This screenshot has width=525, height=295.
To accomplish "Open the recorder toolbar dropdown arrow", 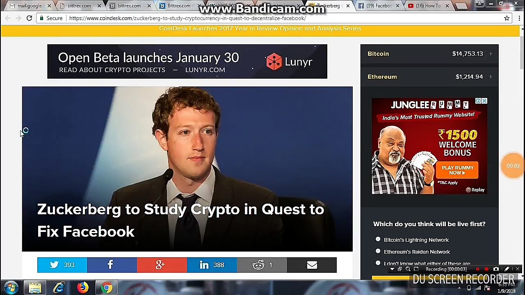I will pos(392,269).
